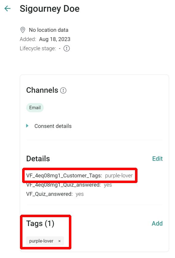The image size is (175, 258).
Task: Click Add to add a tag
Action: [157, 224]
